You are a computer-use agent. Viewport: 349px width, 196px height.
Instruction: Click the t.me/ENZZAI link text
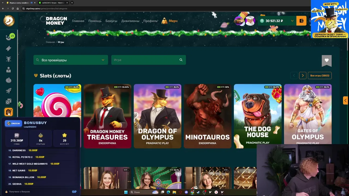point(30,127)
